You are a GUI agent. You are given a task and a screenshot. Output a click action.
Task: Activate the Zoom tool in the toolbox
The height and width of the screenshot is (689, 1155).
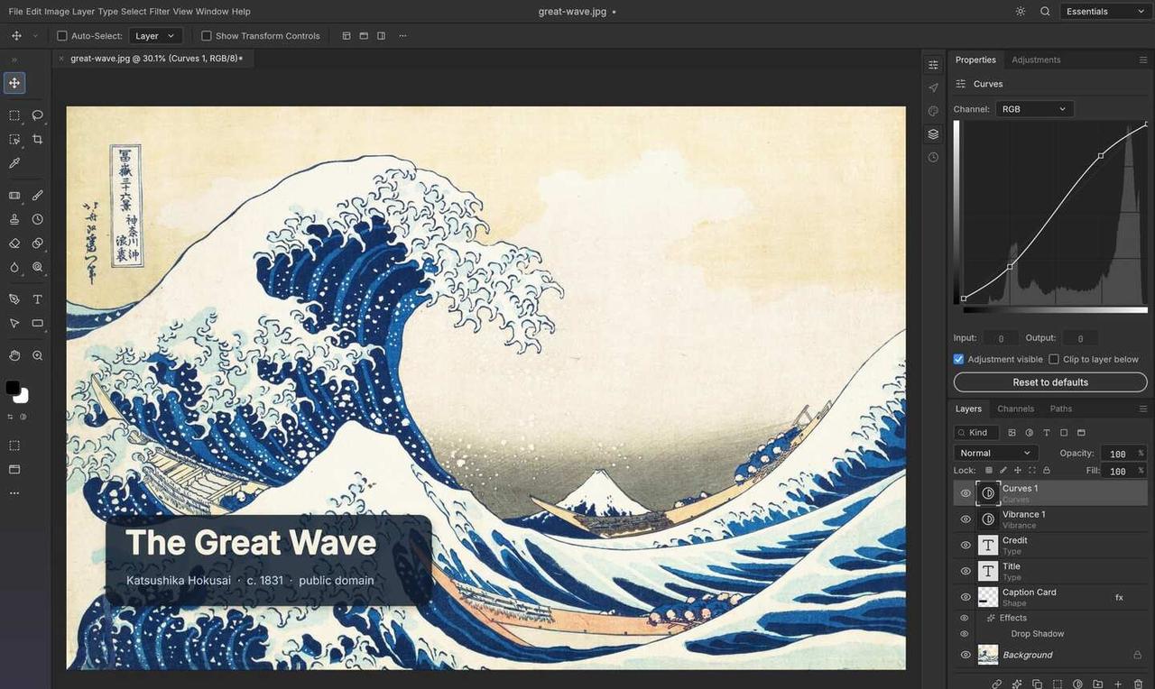point(38,355)
